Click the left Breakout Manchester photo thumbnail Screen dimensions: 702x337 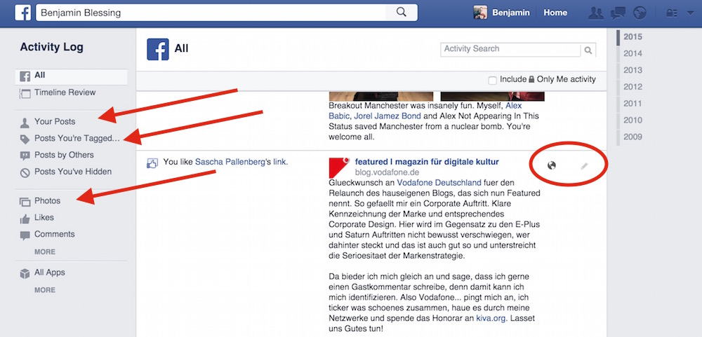click(381, 96)
